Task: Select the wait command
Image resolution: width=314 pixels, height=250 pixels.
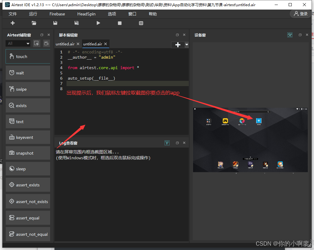Action: [x=28, y=73]
